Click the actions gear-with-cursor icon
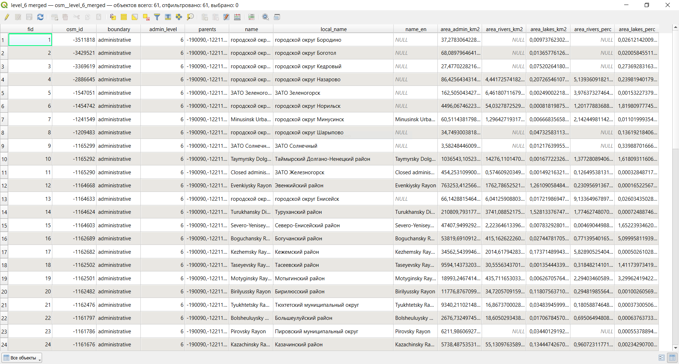Viewport: 679px width, 364px height. click(266, 17)
